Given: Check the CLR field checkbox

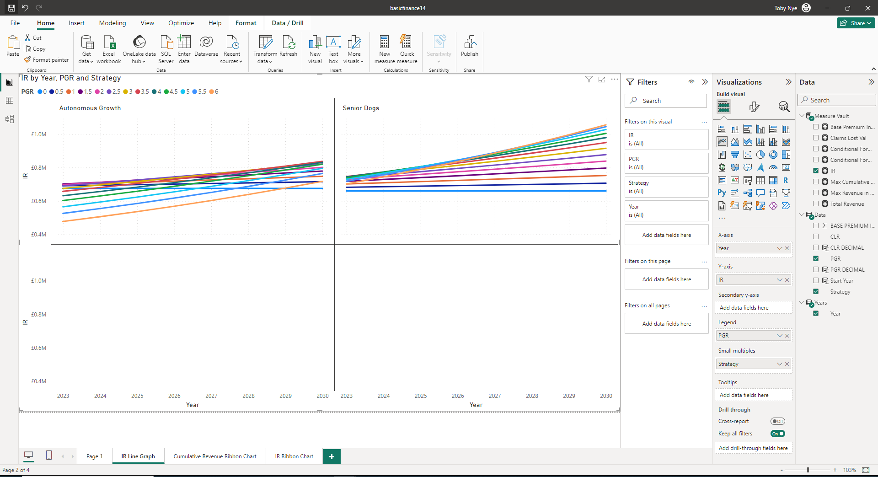Looking at the screenshot, I should coord(816,236).
